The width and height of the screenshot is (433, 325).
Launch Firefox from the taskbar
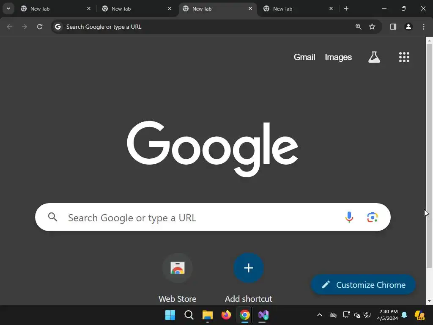tap(226, 315)
